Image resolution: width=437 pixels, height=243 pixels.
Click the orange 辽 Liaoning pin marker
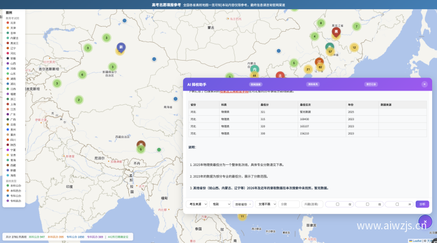[319, 62]
